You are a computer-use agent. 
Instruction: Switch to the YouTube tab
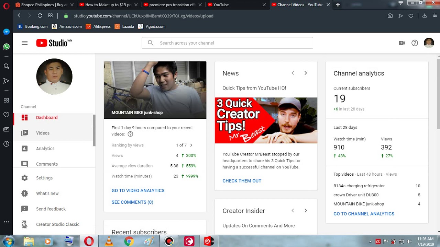click(x=236, y=5)
